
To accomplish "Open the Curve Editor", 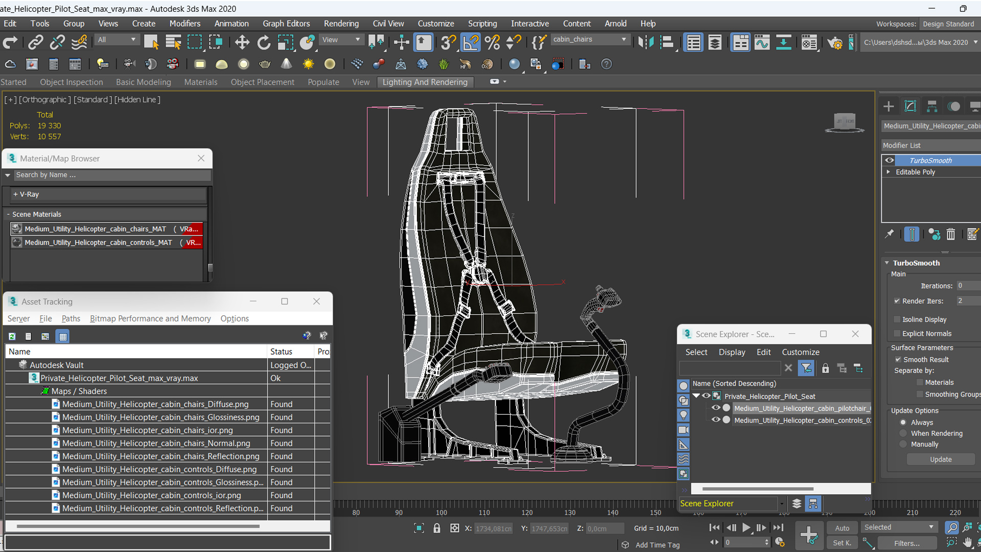I will click(x=762, y=42).
